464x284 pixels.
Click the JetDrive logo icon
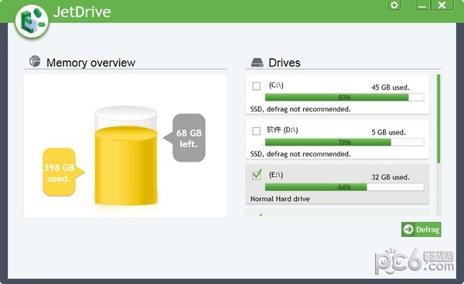(32, 22)
